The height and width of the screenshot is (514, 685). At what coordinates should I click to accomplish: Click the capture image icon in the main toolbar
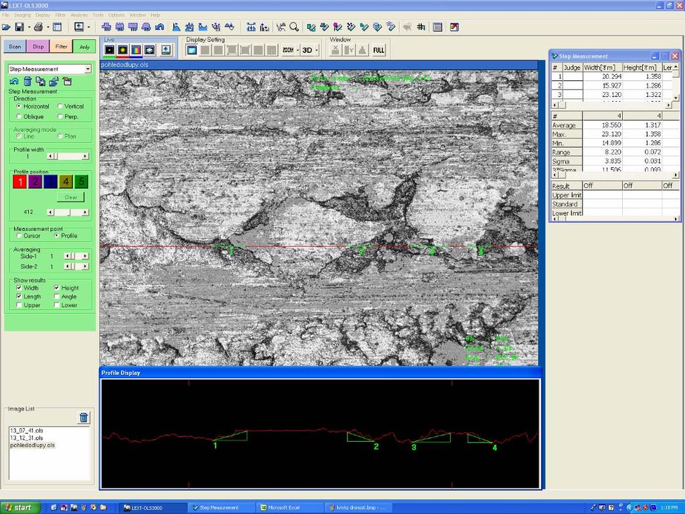[x=78, y=27]
